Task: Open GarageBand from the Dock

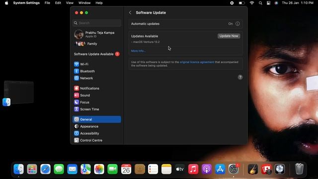Action: 253,169
